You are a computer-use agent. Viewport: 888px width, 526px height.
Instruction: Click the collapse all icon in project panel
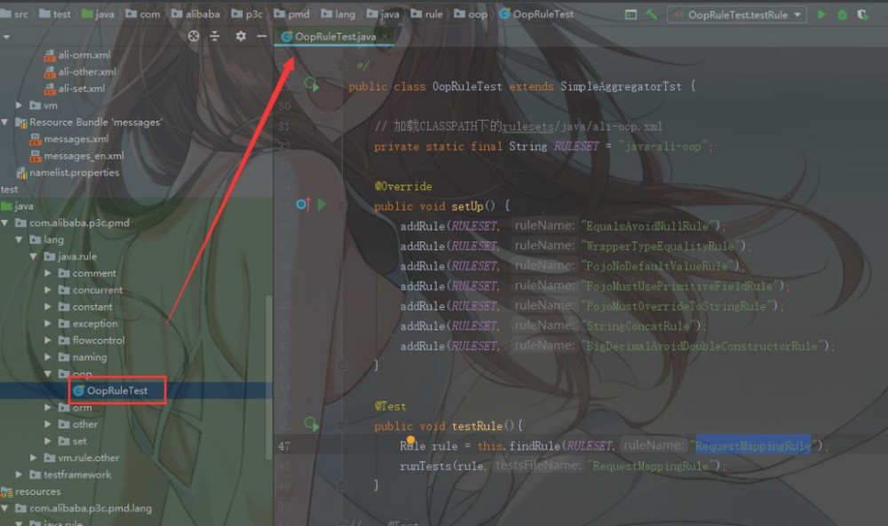[215, 36]
